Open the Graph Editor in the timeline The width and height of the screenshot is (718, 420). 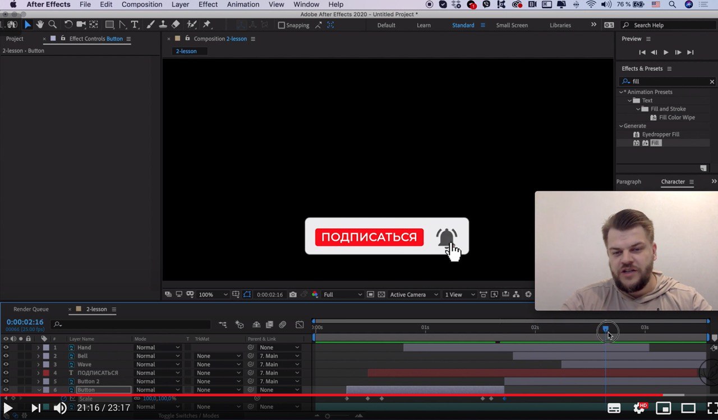point(300,324)
